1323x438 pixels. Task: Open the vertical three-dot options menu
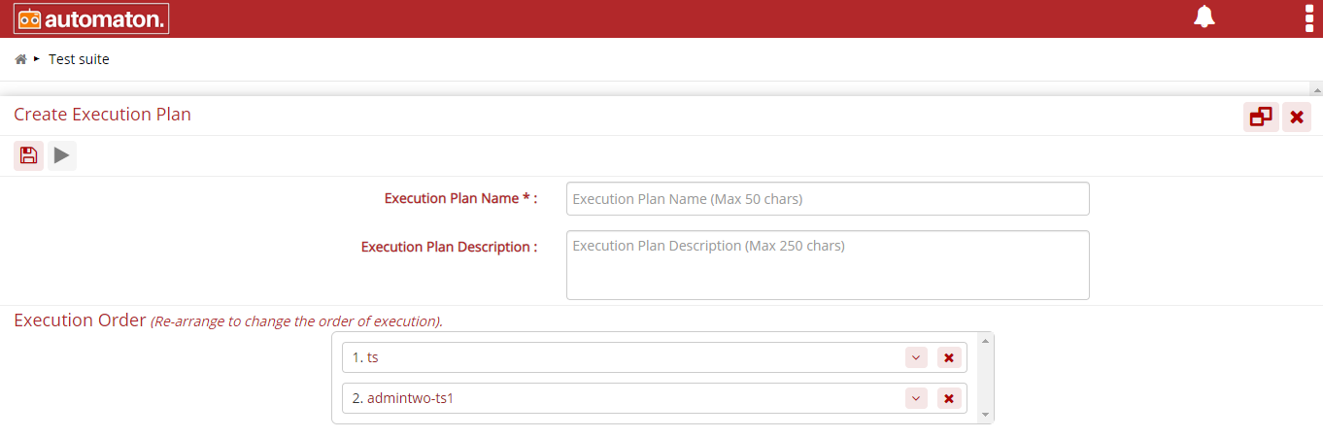coord(1309,17)
